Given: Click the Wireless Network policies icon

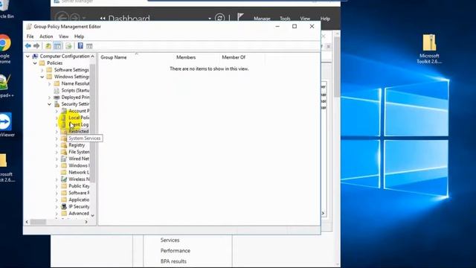Looking at the screenshot, I should click(x=64, y=179).
